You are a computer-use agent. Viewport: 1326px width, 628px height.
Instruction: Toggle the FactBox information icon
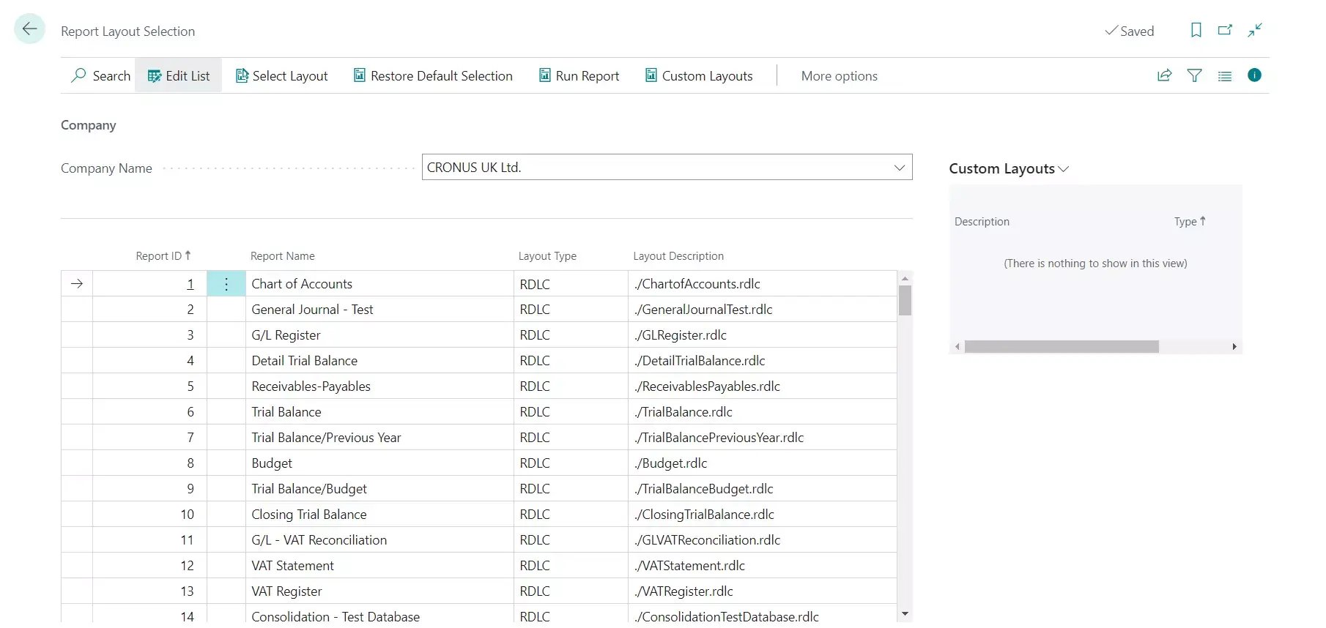click(x=1254, y=75)
